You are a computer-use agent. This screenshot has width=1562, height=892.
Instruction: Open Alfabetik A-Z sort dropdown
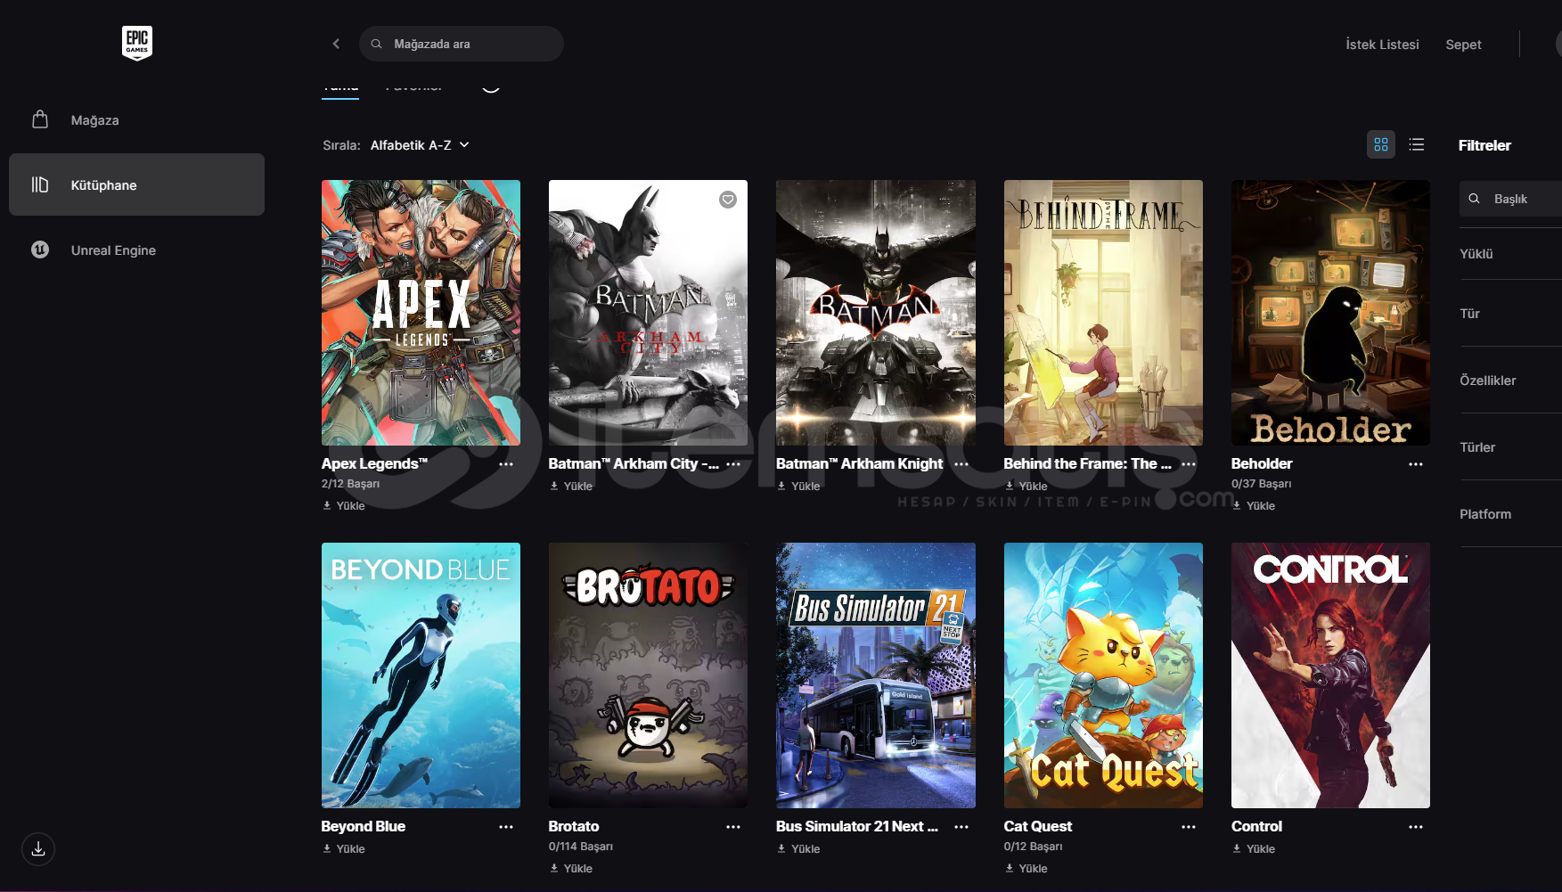(420, 145)
